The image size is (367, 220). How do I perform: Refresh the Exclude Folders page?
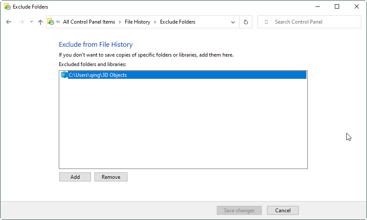[x=246, y=22]
